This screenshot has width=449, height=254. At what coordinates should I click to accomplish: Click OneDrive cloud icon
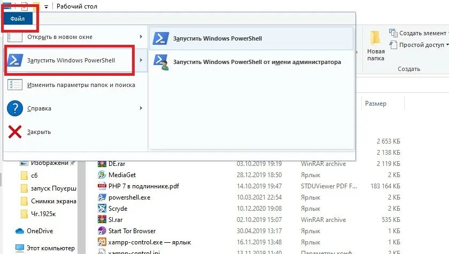(19, 231)
